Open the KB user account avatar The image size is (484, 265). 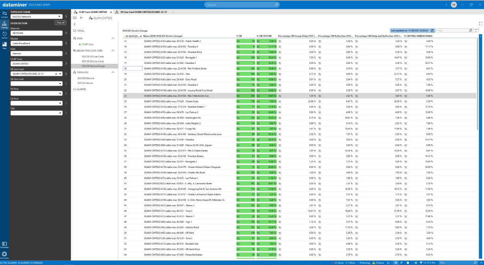pyautogui.click(x=453, y=5)
